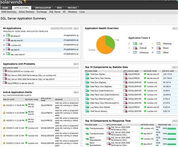Open SQL Server Performance on stp-2k8-01 problem link
The width and height of the screenshot is (178, 147).
point(31,79)
